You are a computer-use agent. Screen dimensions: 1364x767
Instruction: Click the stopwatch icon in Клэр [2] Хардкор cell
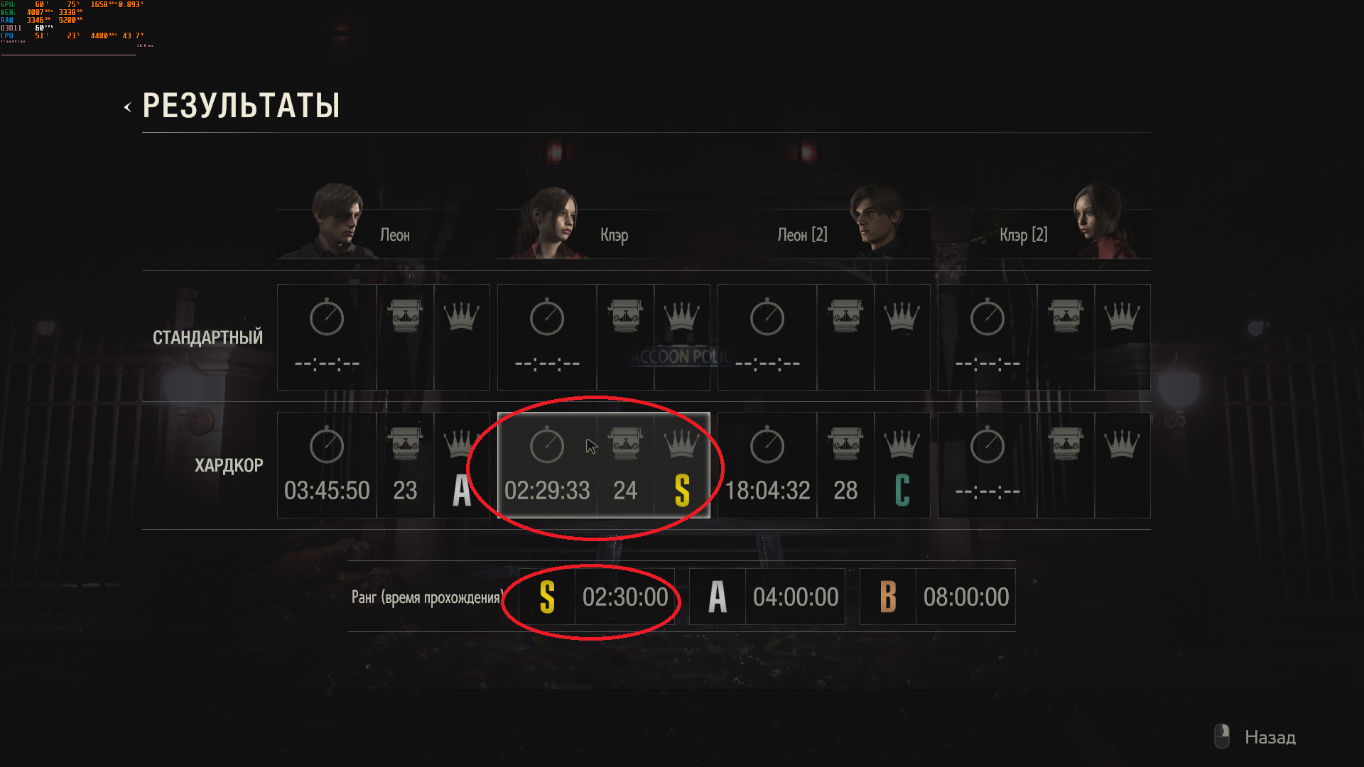987,445
